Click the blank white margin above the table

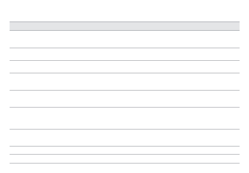[x=124, y=11]
